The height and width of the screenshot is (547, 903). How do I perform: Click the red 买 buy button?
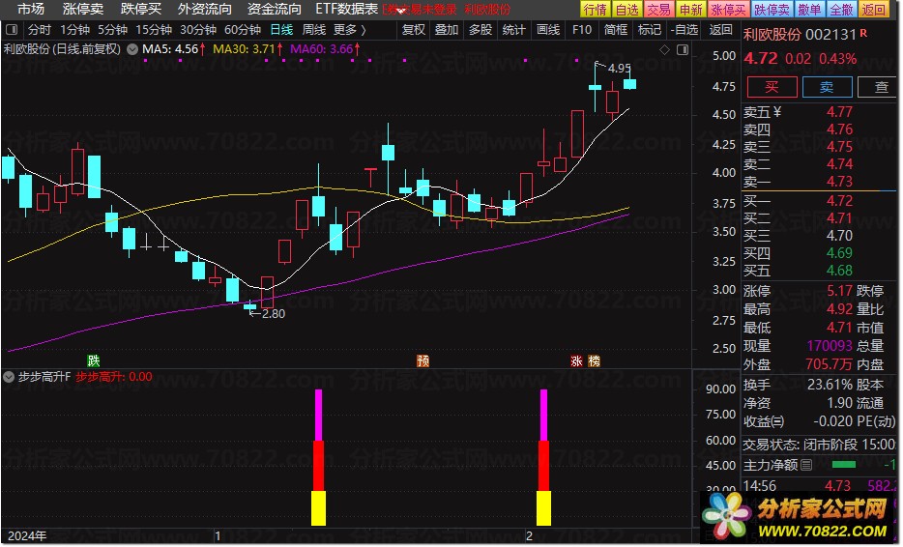point(772,87)
